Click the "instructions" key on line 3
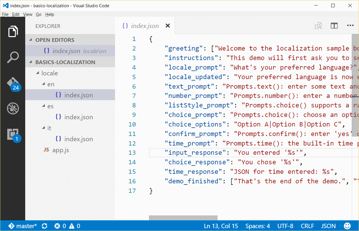This screenshot has height=231, width=359. coord(192,58)
